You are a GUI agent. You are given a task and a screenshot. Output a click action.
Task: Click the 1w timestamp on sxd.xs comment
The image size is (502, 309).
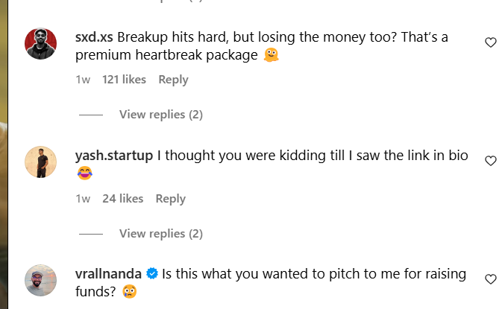pos(83,80)
